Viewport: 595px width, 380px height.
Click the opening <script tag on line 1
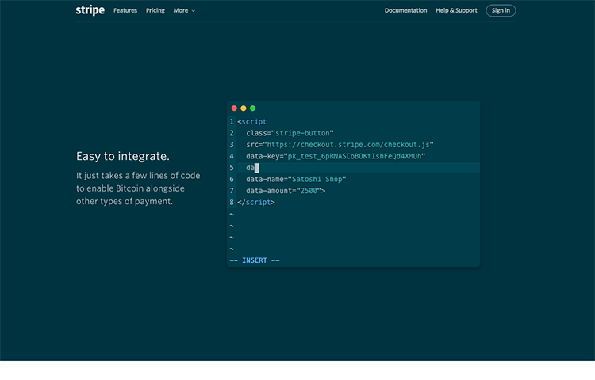tap(252, 122)
